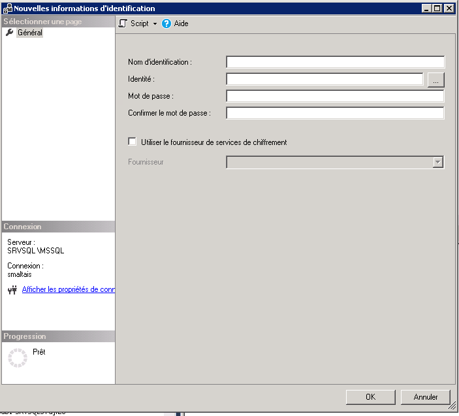
Task: Close the dialog with X button
Action: (x=449, y=8)
